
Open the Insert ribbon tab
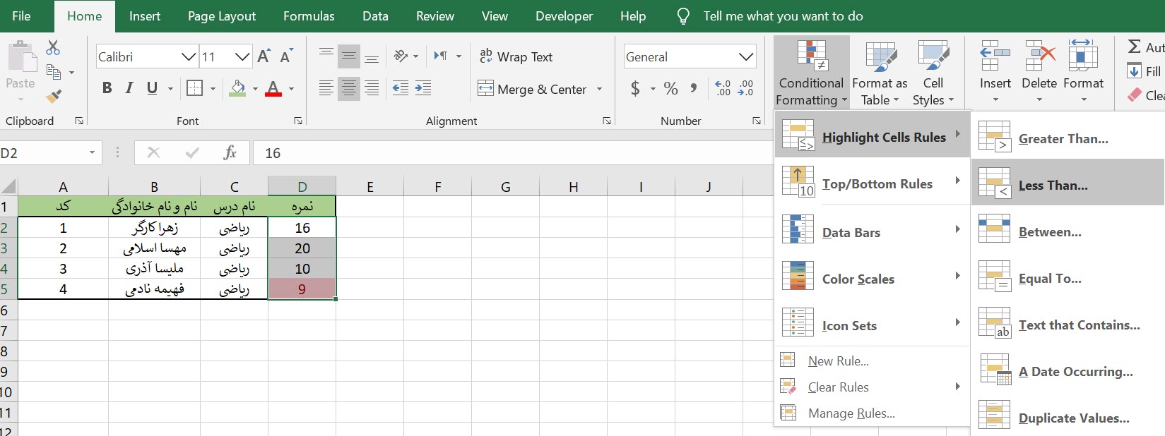(145, 16)
